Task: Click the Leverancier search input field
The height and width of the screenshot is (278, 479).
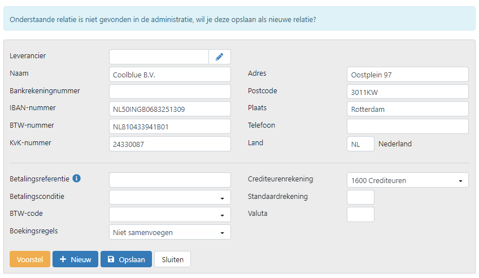Action: [159, 57]
